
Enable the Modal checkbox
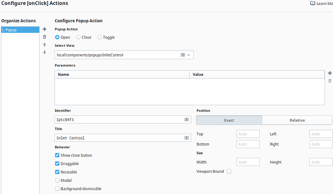[x=57, y=180]
